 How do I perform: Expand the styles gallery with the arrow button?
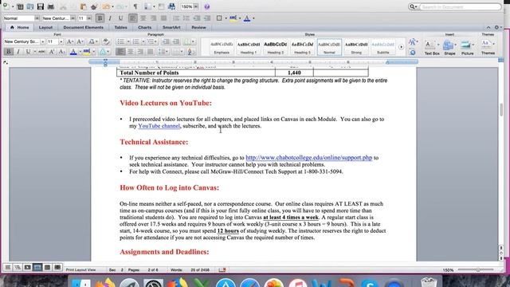point(401,47)
